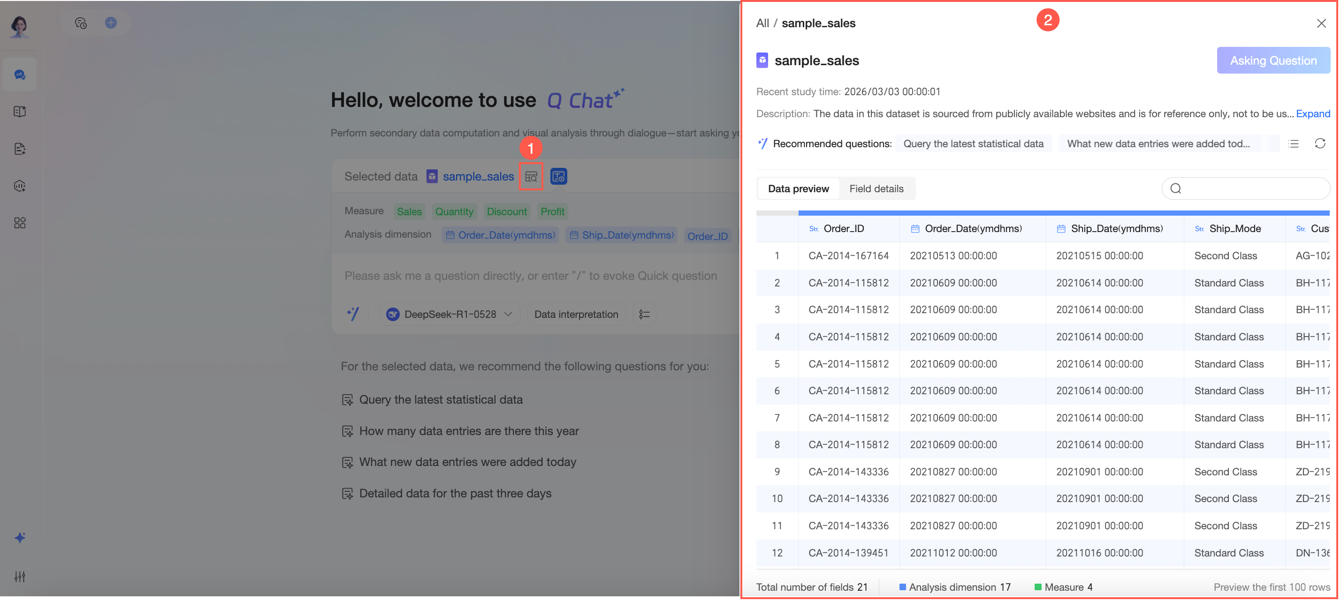Click the 'Measure 4' footer legend
Image resolution: width=1341 pixels, height=601 pixels.
tap(1064, 587)
